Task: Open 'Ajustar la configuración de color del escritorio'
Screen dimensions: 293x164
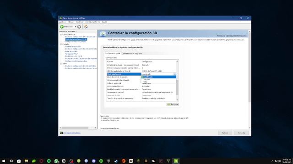Action: [81, 49]
